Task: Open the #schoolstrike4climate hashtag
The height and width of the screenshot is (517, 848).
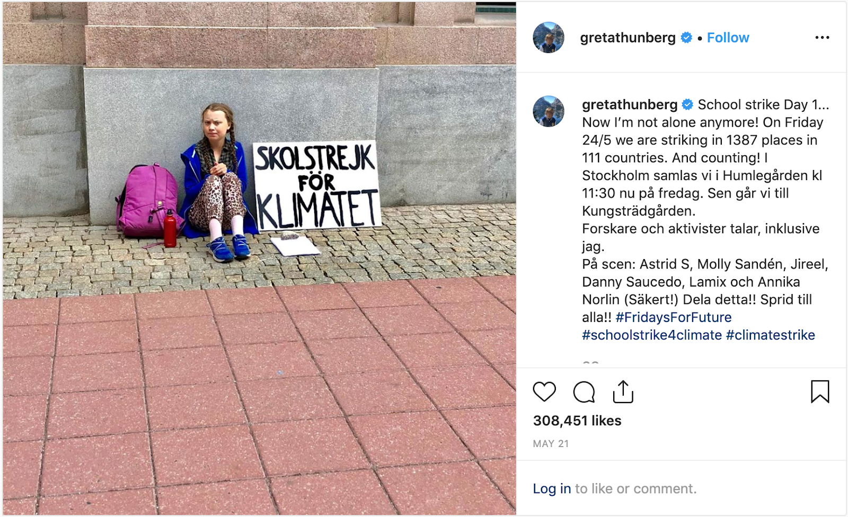Action: pos(652,335)
